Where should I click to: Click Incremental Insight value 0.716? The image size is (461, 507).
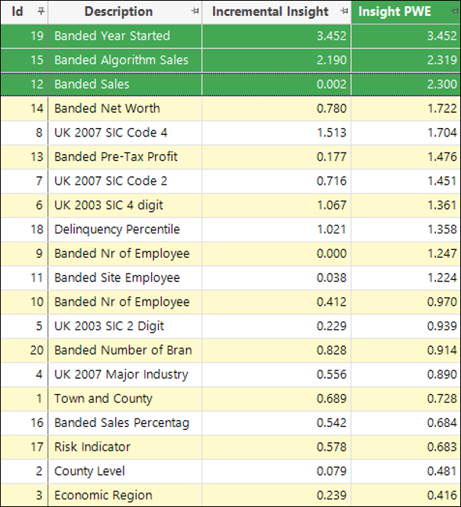pos(331,181)
